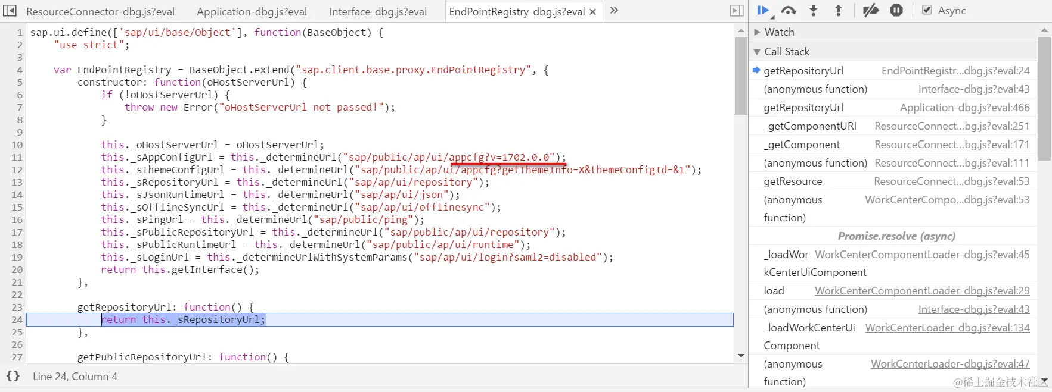Click the sidebar scroll up arrow
The image size is (1052, 392).
1044,30
